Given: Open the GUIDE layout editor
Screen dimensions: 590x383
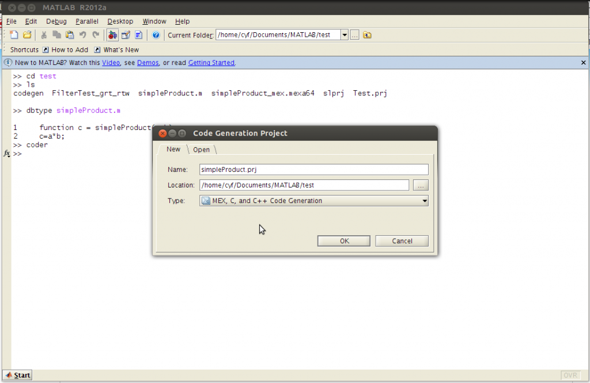Looking at the screenshot, I should [126, 35].
